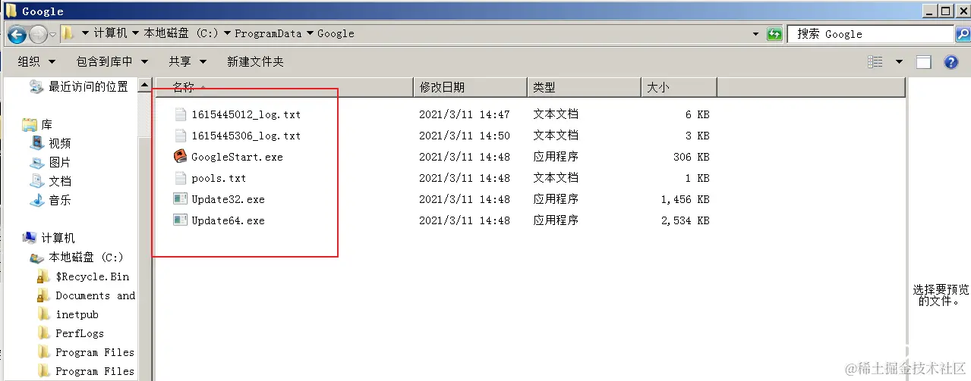Viewport: 971px width, 381px height.
Task: Click the file name pools.txt
Action: pos(219,178)
